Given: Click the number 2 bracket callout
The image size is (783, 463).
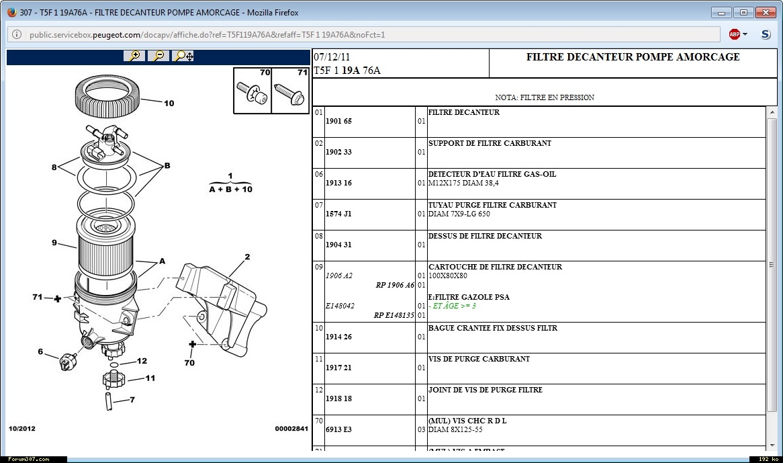Looking at the screenshot, I should 247,257.
